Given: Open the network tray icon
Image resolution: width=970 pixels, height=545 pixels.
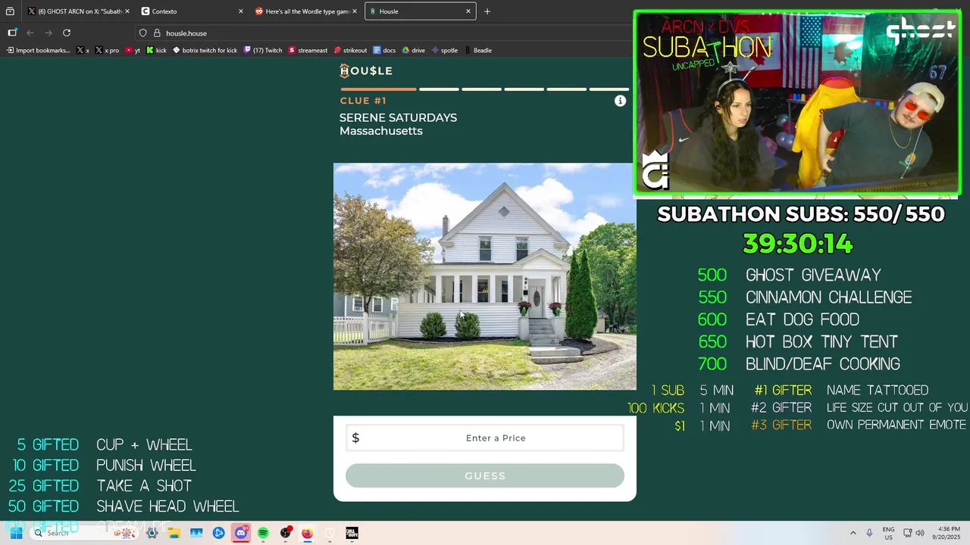Looking at the screenshot, I should 907,533.
